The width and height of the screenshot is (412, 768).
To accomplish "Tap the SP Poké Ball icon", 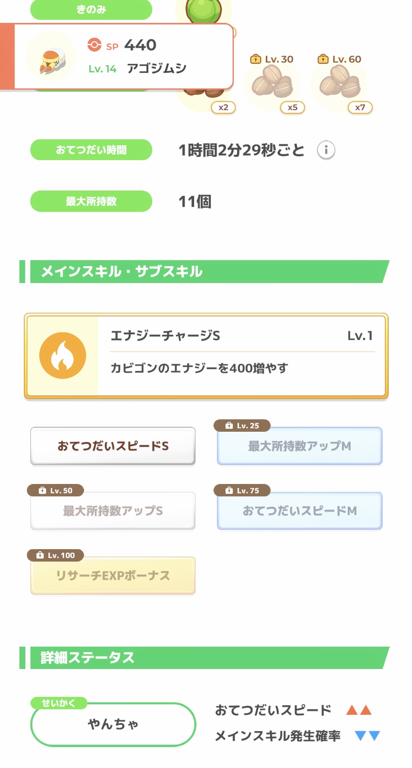I will pos(94,45).
